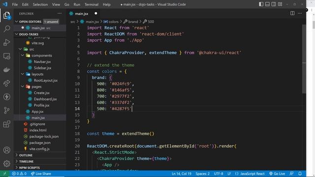Customize layout icon in title bar

[280, 4]
